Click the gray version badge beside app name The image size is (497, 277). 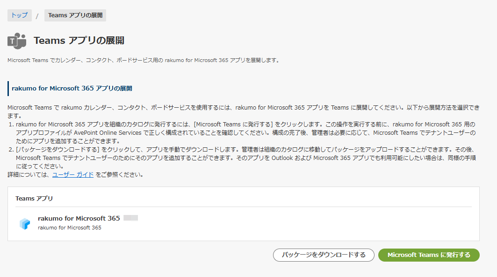[130, 218]
